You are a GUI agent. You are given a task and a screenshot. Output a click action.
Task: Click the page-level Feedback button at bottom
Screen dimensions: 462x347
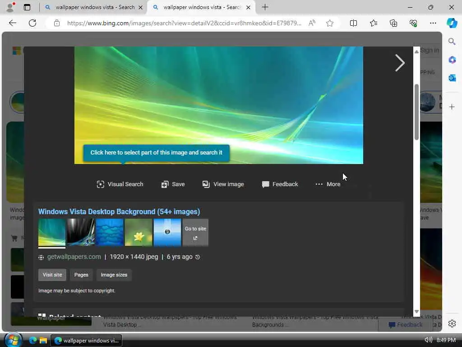(x=406, y=324)
